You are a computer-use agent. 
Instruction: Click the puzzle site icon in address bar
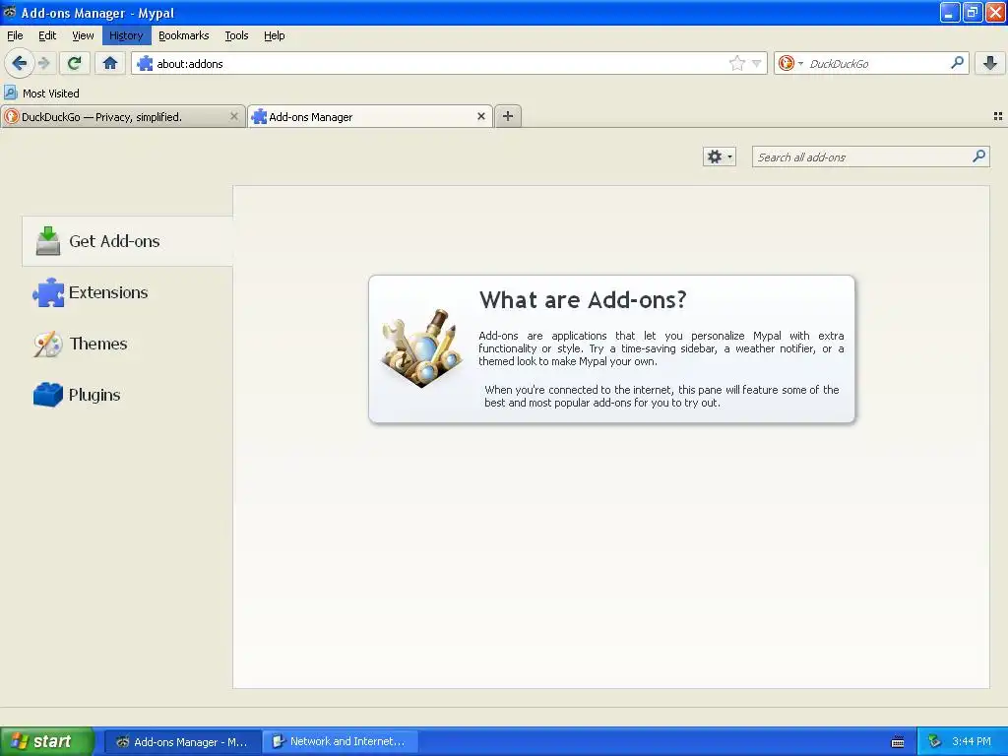tap(145, 63)
